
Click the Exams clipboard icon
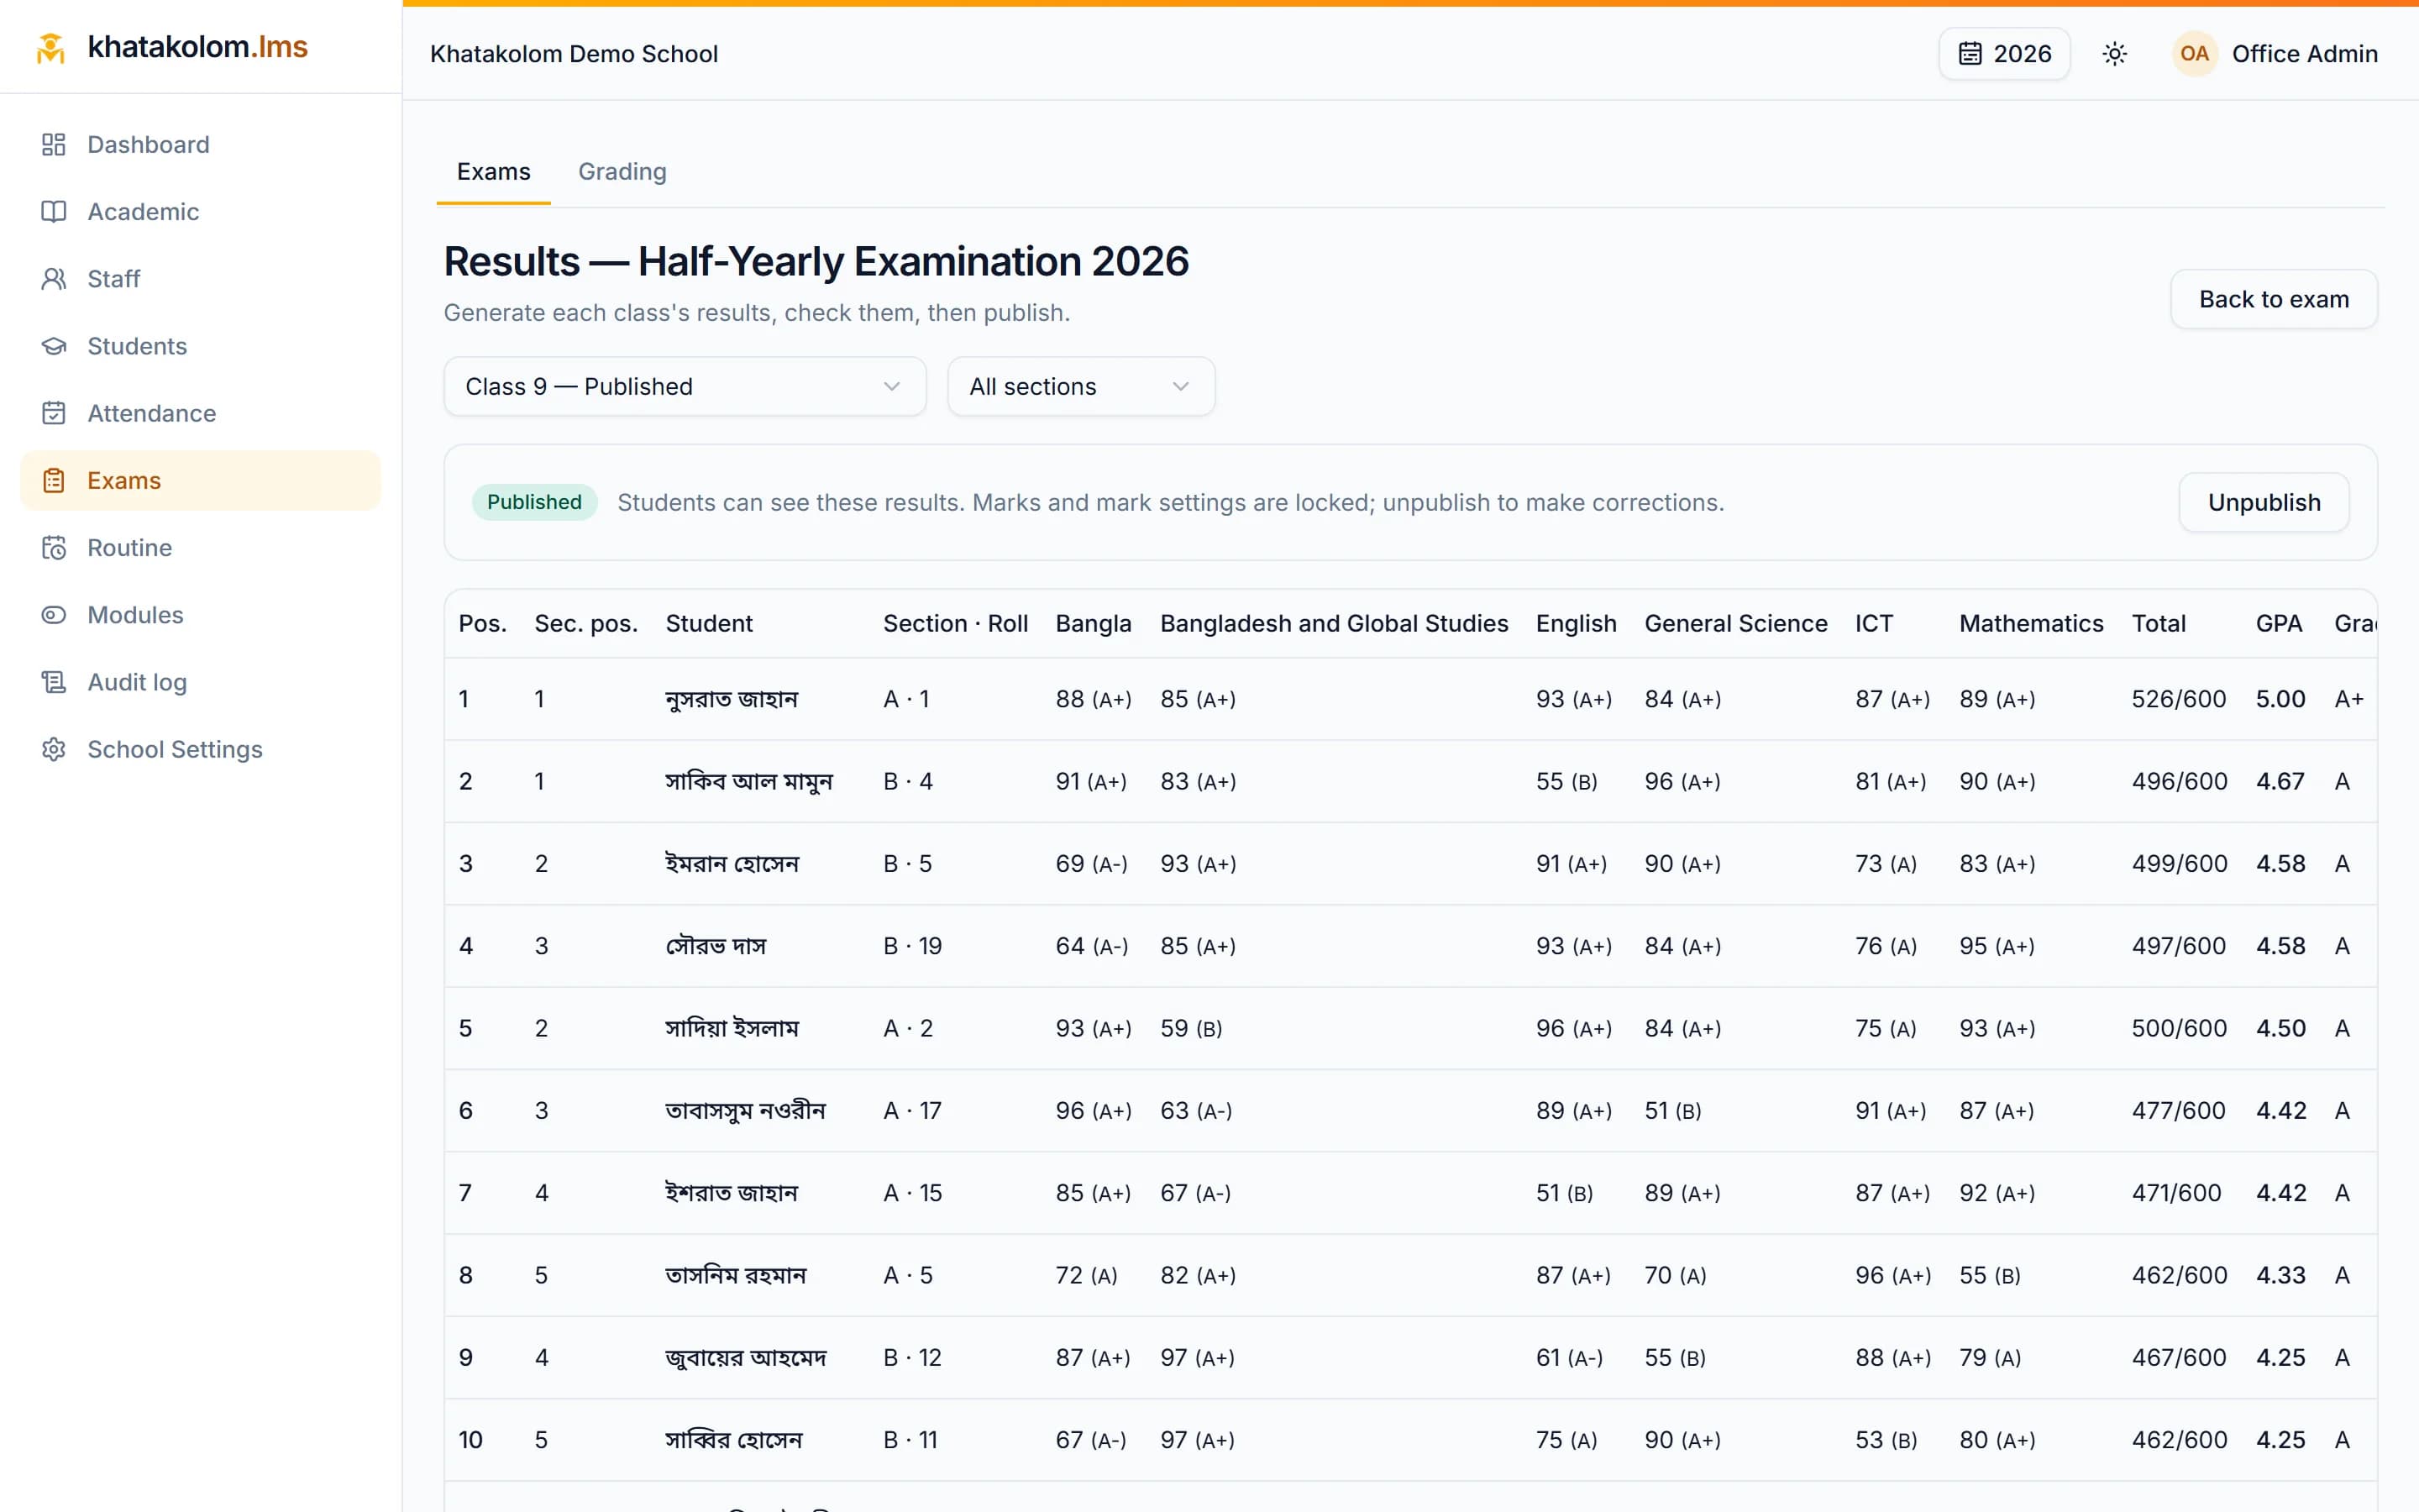point(54,480)
